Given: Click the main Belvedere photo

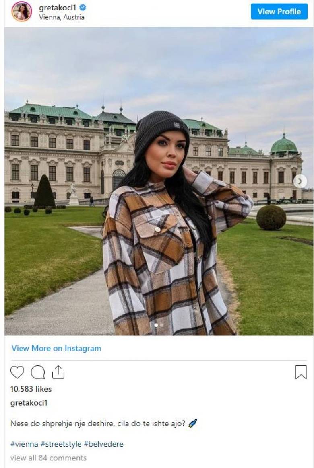Looking at the screenshot, I should [159, 181].
